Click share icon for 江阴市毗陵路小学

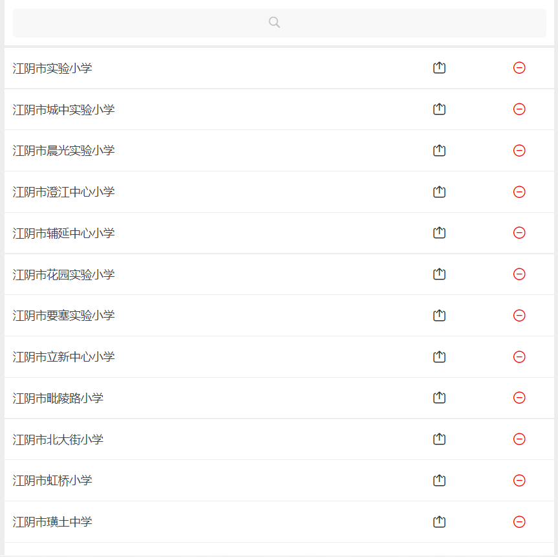[x=439, y=398]
